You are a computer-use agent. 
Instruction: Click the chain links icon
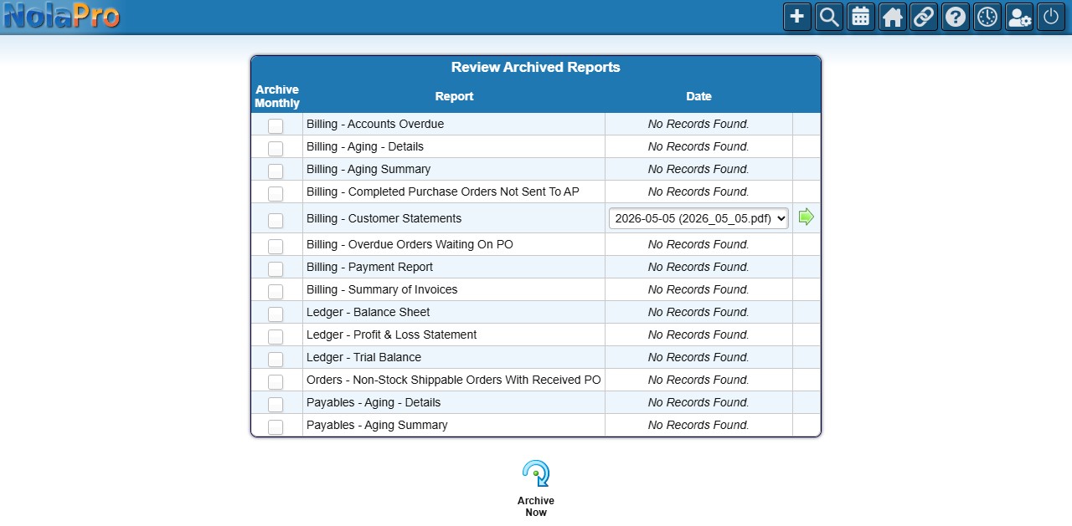pos(924,17)
